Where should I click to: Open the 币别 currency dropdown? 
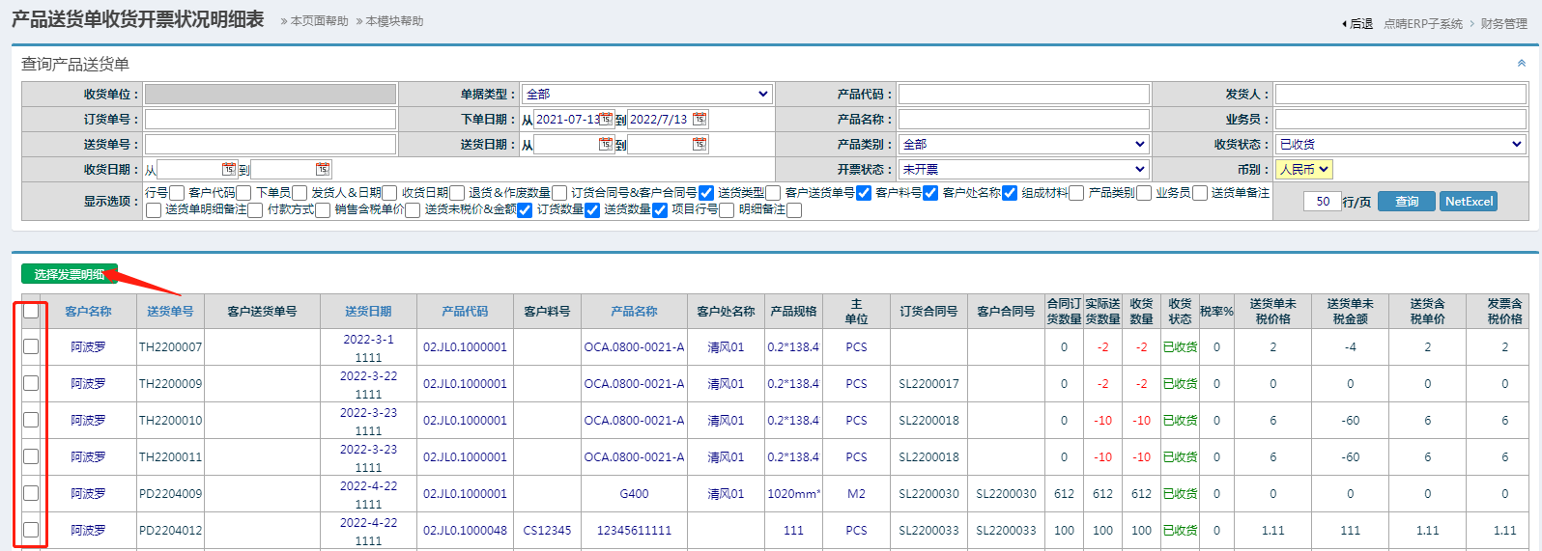pos(1303,169)
